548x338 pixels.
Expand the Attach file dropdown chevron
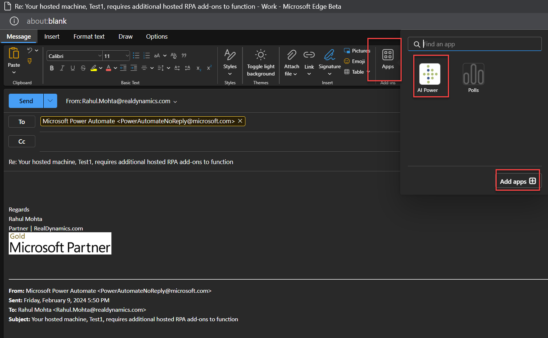click(295, 74)
